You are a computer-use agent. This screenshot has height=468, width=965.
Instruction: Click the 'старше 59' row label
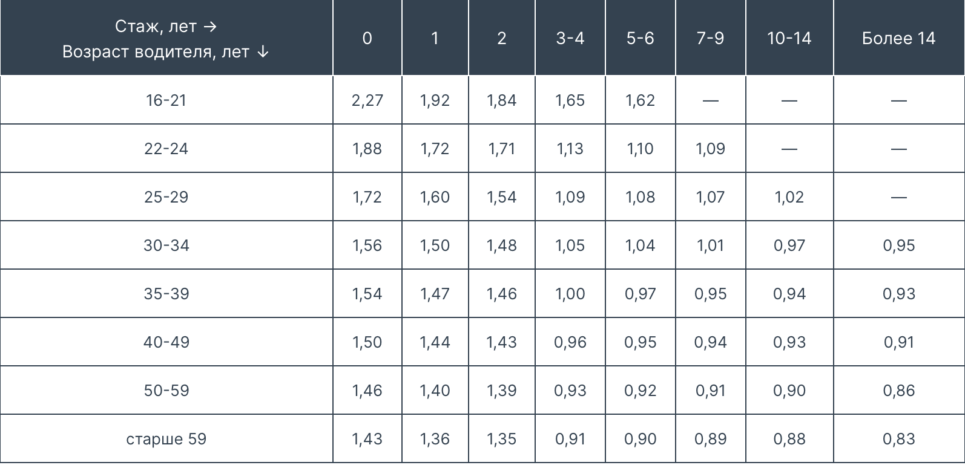166,439
